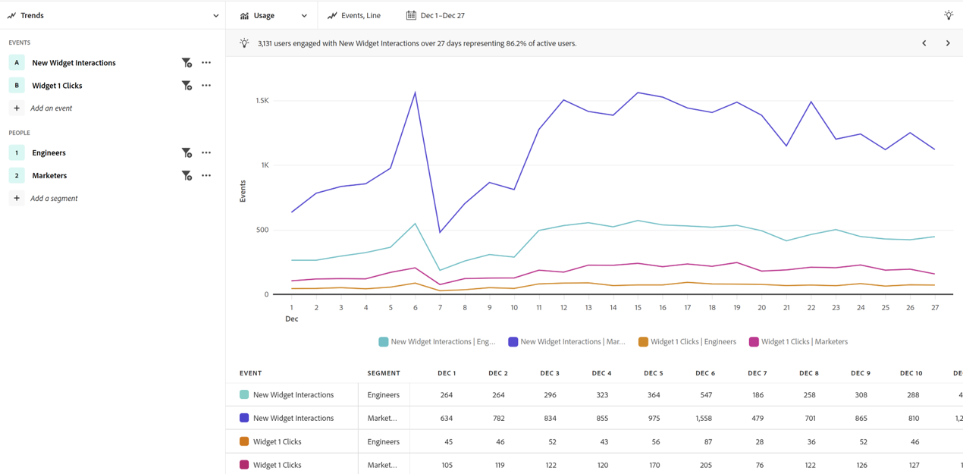Screen dimensions: 963x474
Task: Go to the previous insight arrow
Action: 924,43
